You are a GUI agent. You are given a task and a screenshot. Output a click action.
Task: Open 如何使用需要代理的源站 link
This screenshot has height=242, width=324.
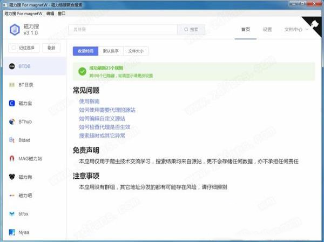pos(107,110)
